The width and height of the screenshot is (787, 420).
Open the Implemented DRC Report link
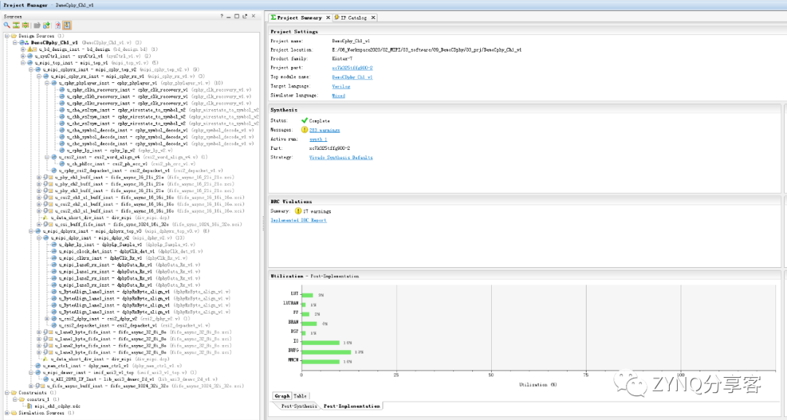click(x=298, y=220)
